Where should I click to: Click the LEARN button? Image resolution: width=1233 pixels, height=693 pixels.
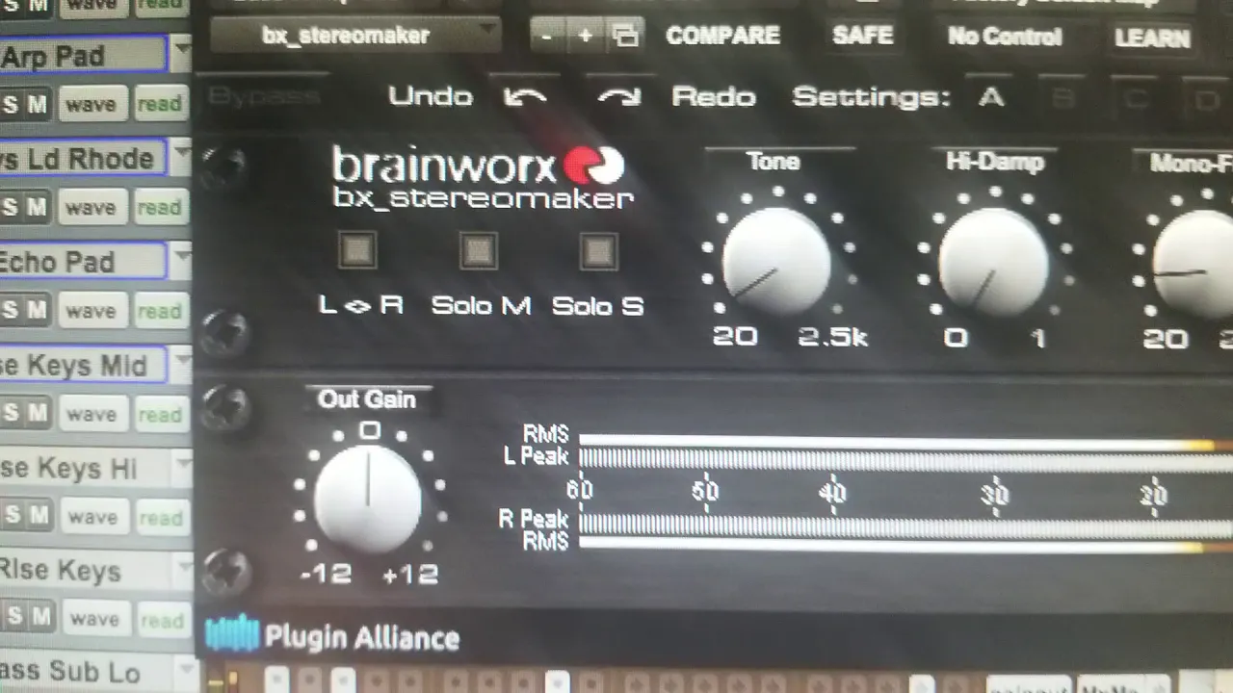point(1152,38)
